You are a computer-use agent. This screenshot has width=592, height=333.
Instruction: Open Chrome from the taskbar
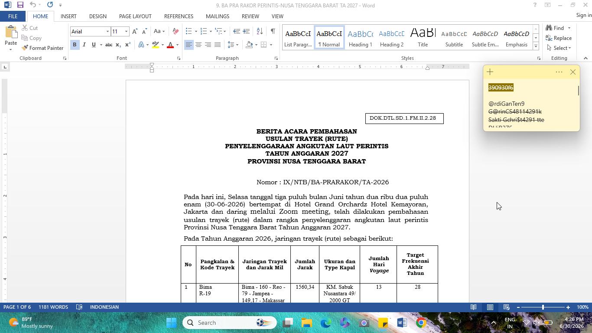click(421, 323)
